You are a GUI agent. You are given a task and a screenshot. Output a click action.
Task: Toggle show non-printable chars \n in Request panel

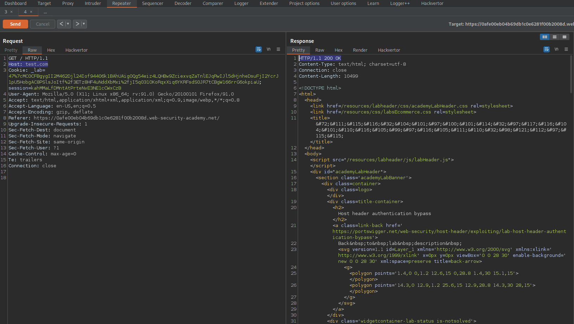[269, 50]
